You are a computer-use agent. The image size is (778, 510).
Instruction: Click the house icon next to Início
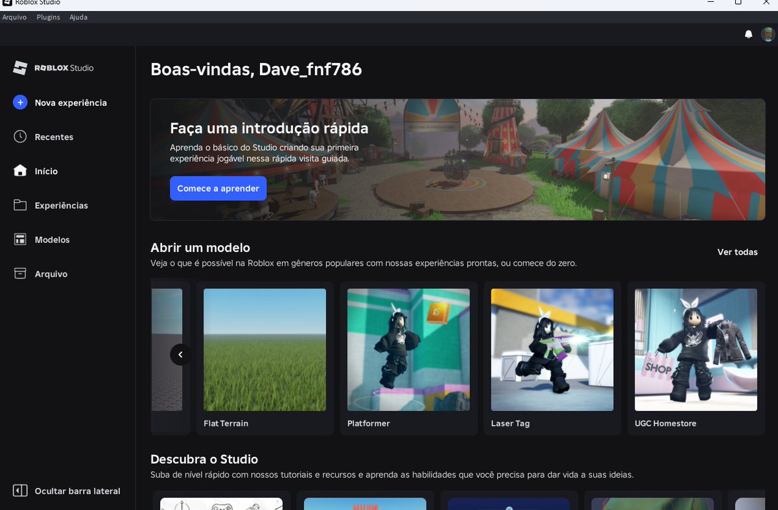20,171
